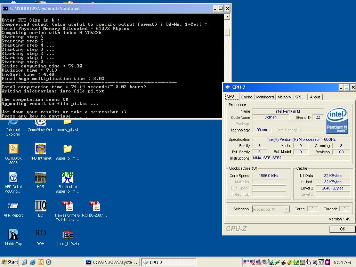This screenshot has width=356, height=267.
Task: Launch OUTLOOK 2003 from the desktop
Action: [13, 154]
